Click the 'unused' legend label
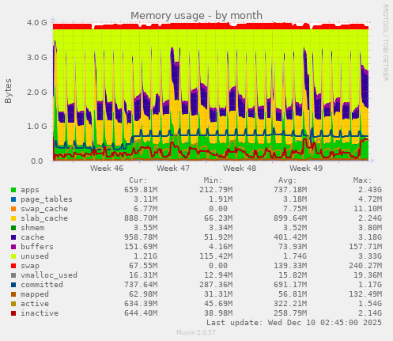Image resolution: width=393 pixels, height=341 pixels. coord(35,256)
